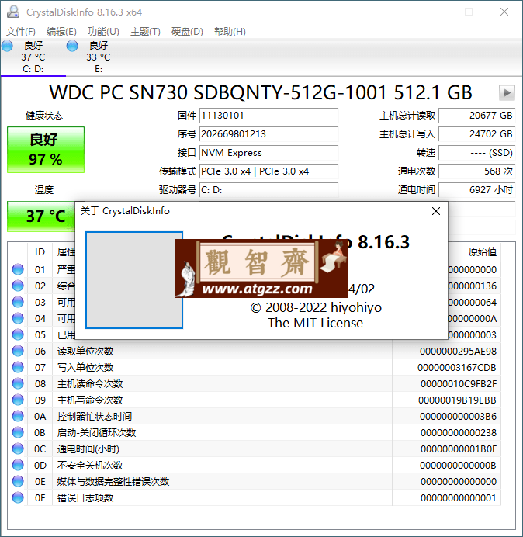Click raw value 0000000295AE98
Image resolution: width=523 pixels, height=537 pixels.
(458, 351)
